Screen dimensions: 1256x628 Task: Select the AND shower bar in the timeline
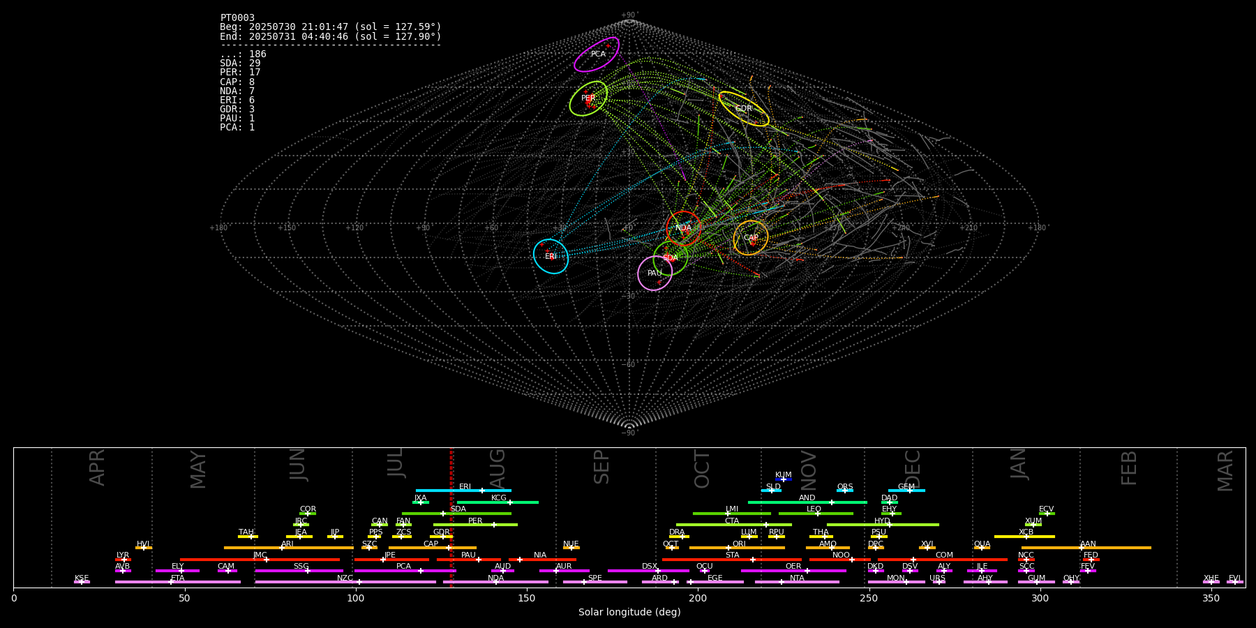[807, 502]
